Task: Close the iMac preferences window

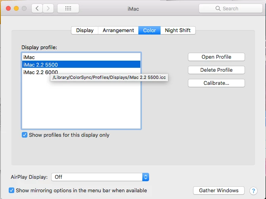Action: coord(8,8)
